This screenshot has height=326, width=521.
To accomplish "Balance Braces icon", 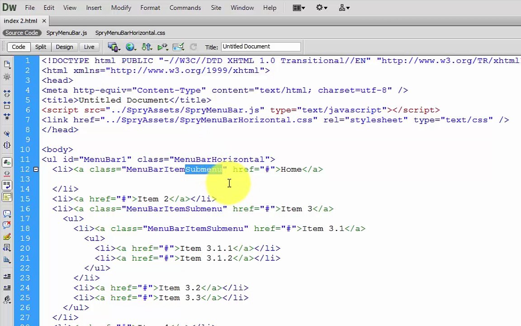I will [x=7, y=145].
